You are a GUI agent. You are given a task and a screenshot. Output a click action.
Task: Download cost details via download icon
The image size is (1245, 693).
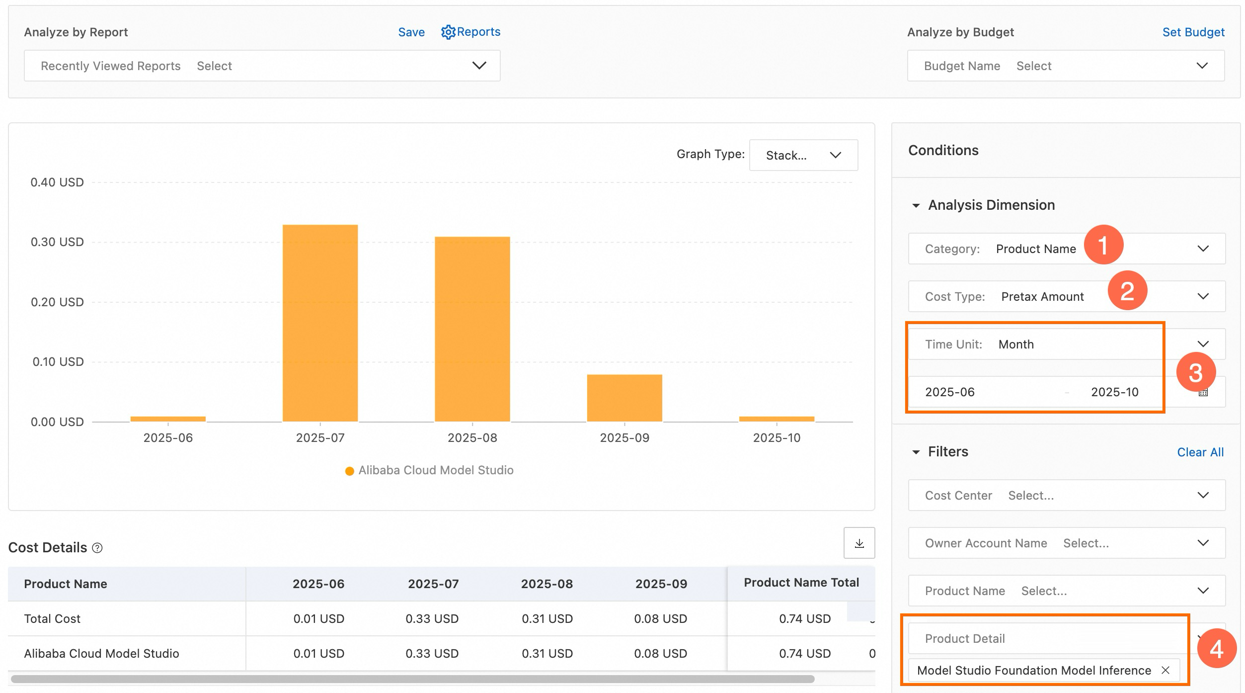[859, 543]
